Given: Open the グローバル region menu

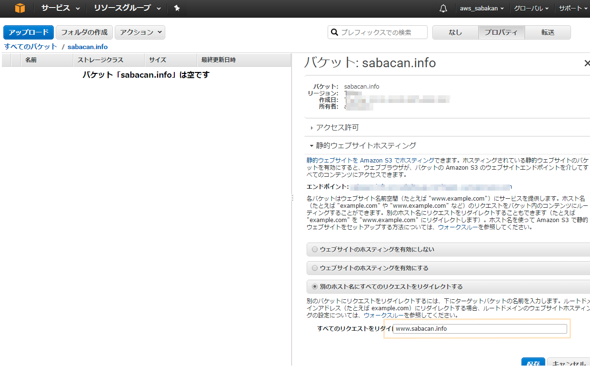Looking at the screenshot, I should tap(531, 9).
